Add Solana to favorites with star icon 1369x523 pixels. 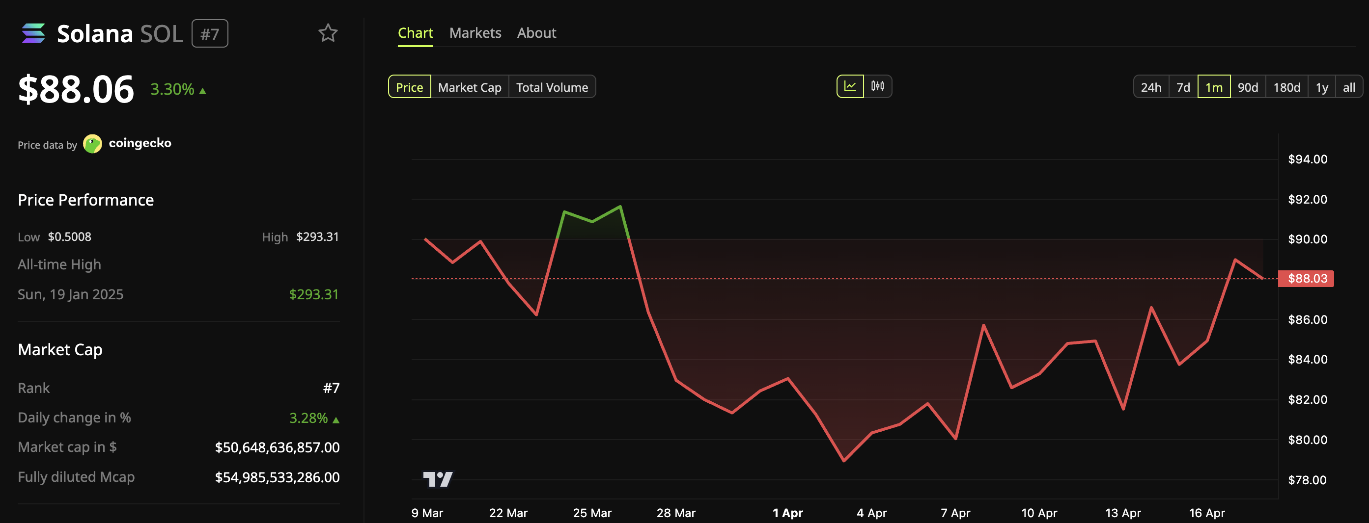[328, 33]
